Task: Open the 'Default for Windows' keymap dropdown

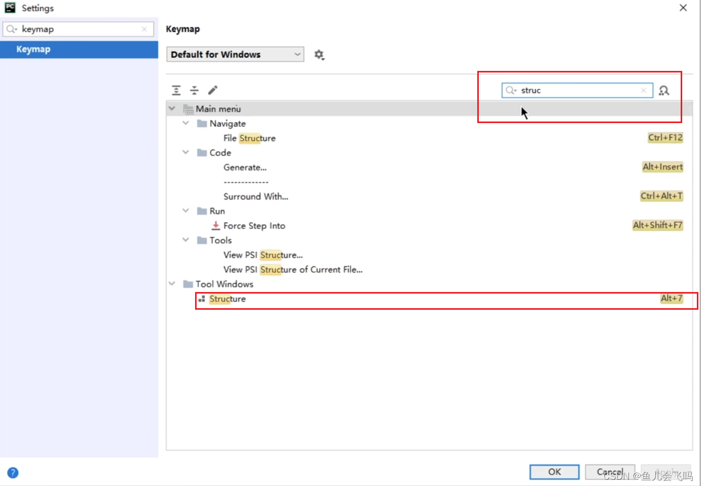Action: pyautogui.click(x=235, y=54)
